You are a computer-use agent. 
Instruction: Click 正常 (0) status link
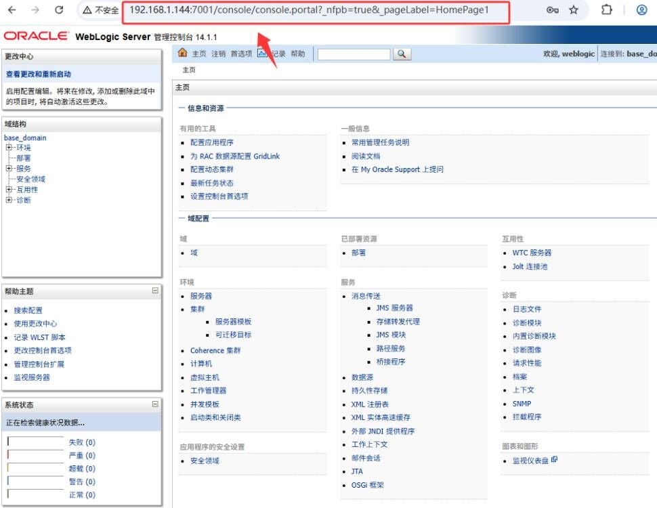(x=82, y=495)
